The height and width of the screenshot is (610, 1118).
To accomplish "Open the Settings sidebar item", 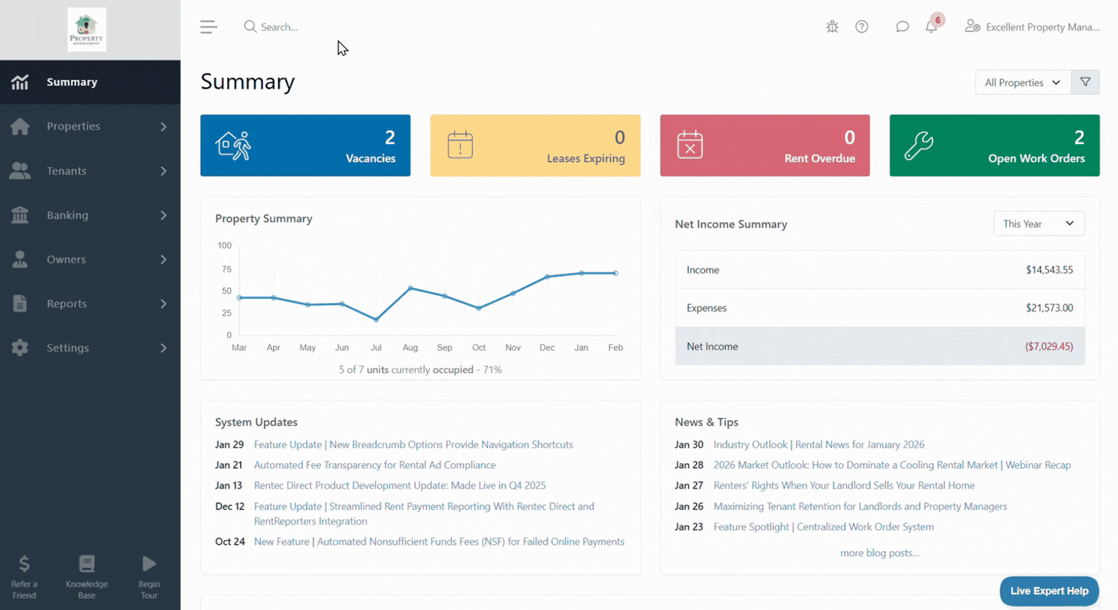I will click(90, 348).
